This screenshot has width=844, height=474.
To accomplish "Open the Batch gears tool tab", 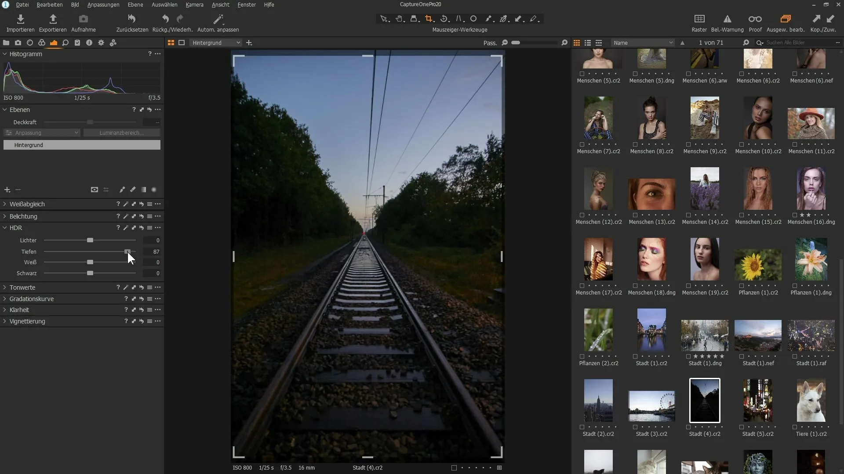I will (x=113, y=43).
